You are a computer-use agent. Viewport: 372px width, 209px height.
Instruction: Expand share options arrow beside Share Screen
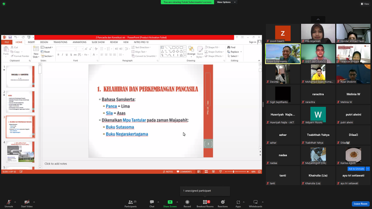click(177, 202)
